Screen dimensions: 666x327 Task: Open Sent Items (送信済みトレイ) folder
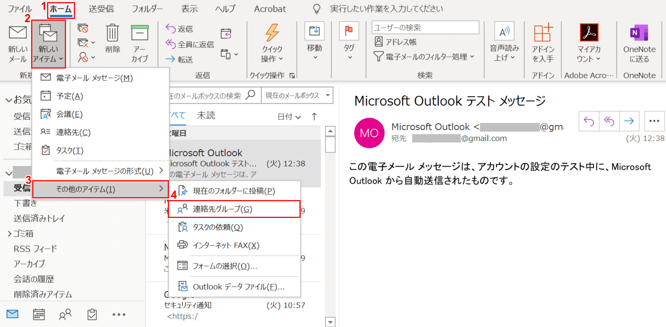(39, 218)
